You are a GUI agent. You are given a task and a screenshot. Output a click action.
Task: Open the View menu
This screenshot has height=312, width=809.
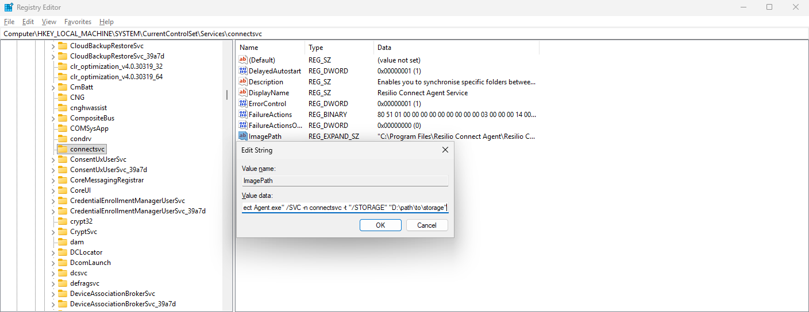49,22
